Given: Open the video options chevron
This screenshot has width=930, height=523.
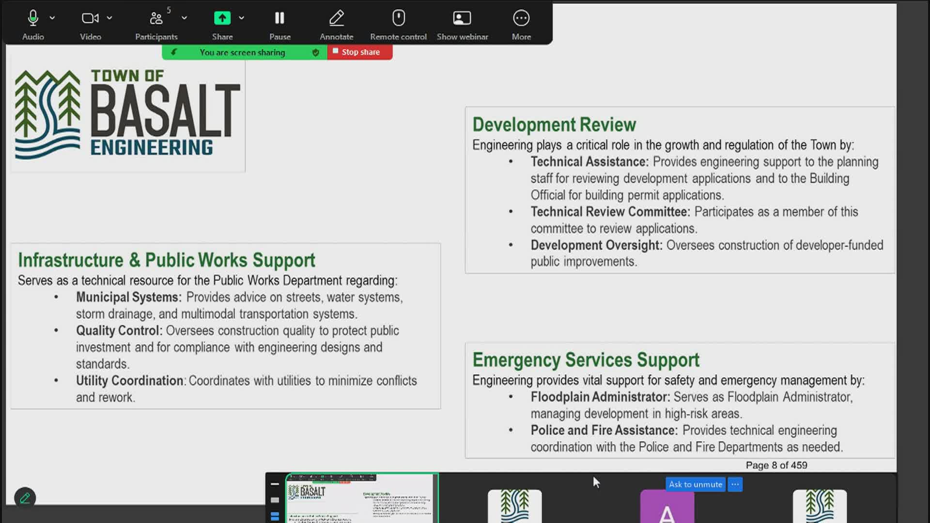Looking at the screenshot, I should (109, 18).
